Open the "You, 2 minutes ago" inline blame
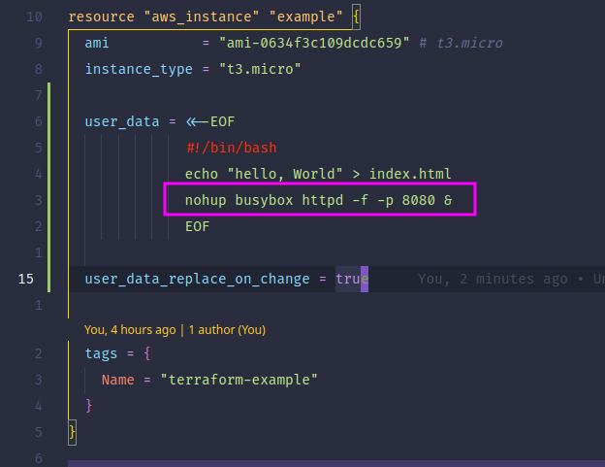605x467 pixels. [x=493, y=279]
